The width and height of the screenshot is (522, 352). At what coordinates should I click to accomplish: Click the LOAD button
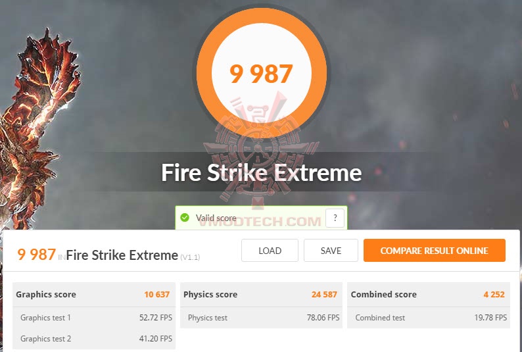coord(270,251)
